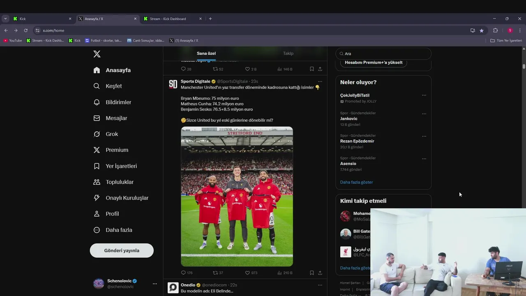This screenshot has width=526, height=296.
Task: Open the @SportsDigitale handle
Action: pyautogui.click(x=233, y=81)
